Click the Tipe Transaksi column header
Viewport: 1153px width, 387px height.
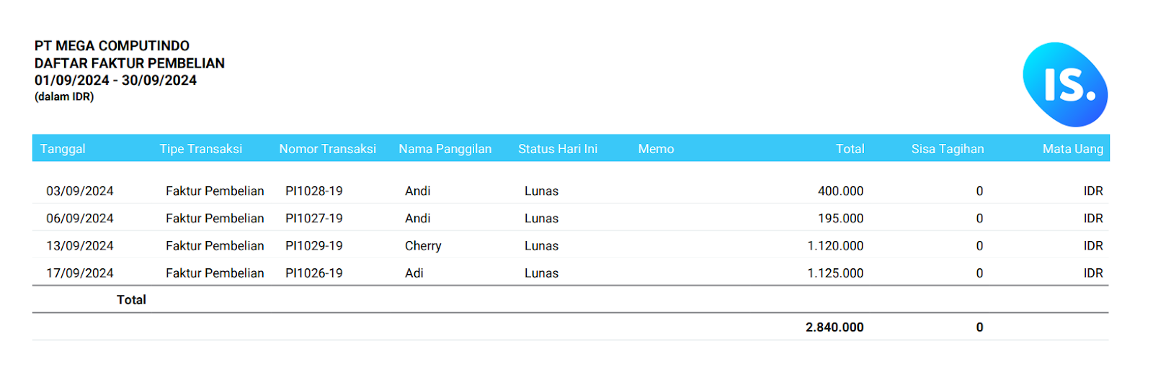tap(201, 149)
